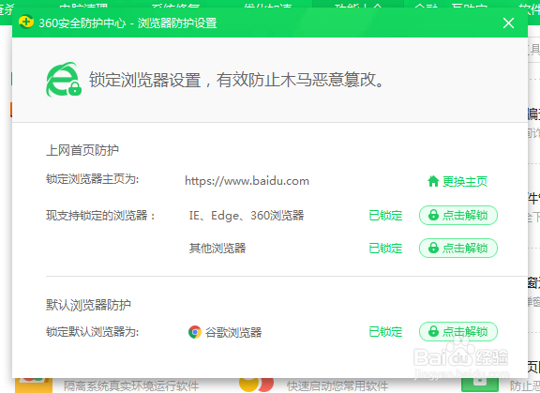Click the 锁定浏览器主页为 label

pyautogui.click(x=92, y=179)
